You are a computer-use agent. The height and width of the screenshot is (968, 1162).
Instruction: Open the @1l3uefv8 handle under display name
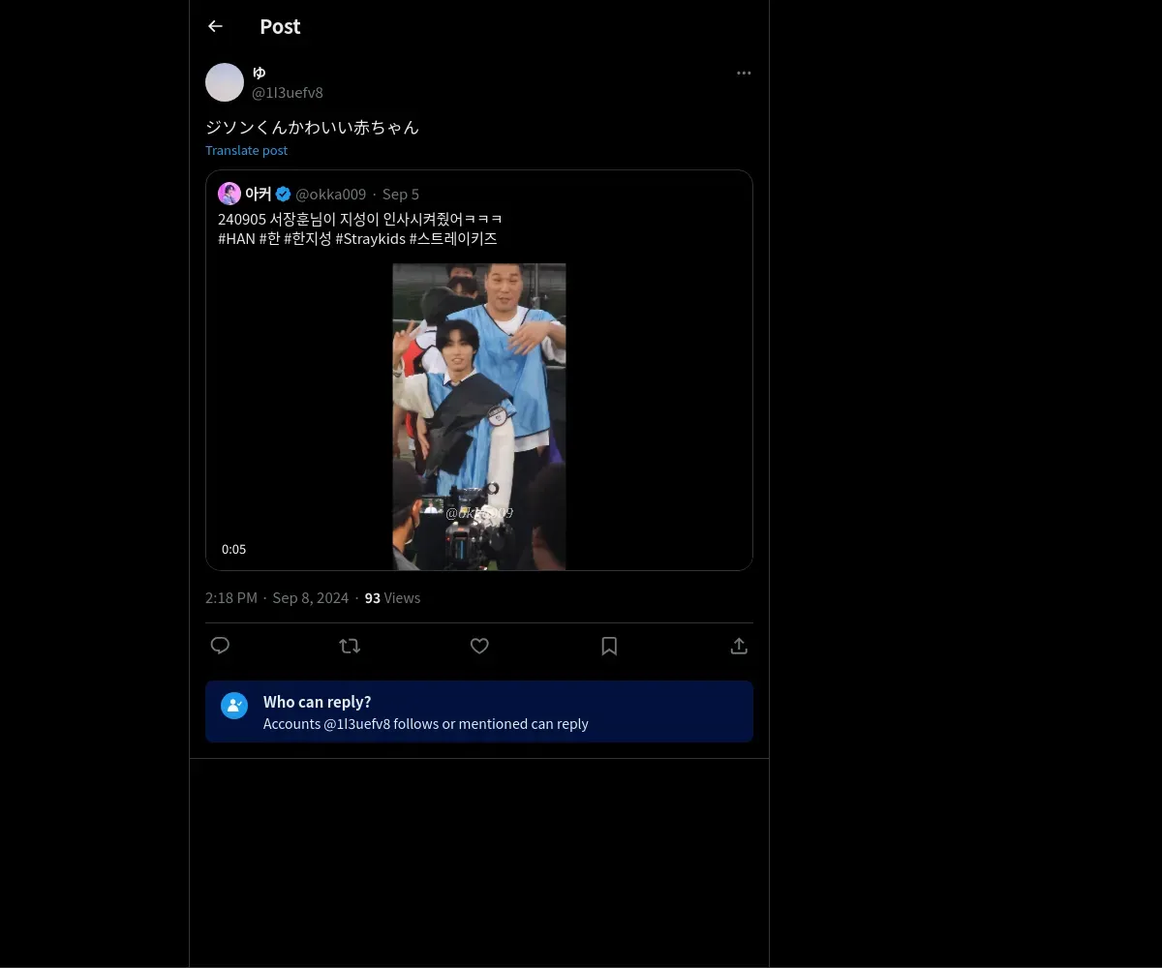(x=288, y=93)
